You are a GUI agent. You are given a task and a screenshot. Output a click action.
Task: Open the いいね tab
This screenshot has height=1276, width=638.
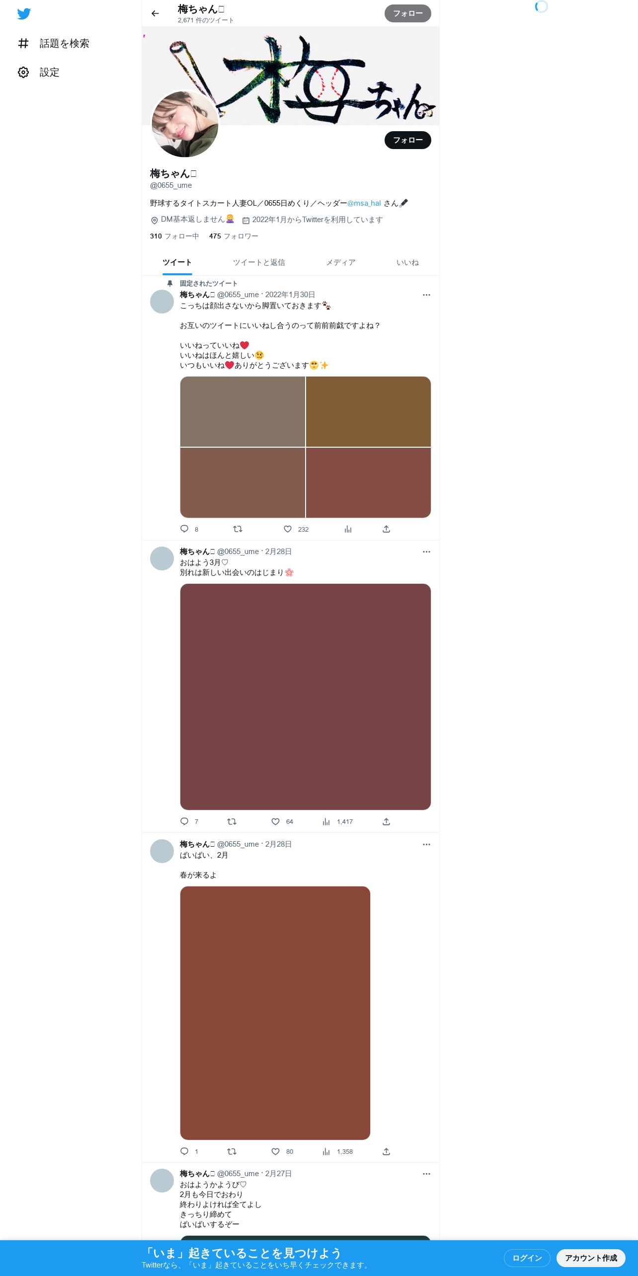407,262
